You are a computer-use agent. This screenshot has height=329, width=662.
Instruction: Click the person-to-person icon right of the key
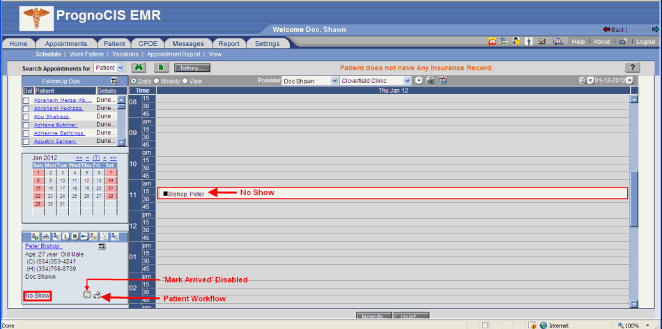pos(94,236)
